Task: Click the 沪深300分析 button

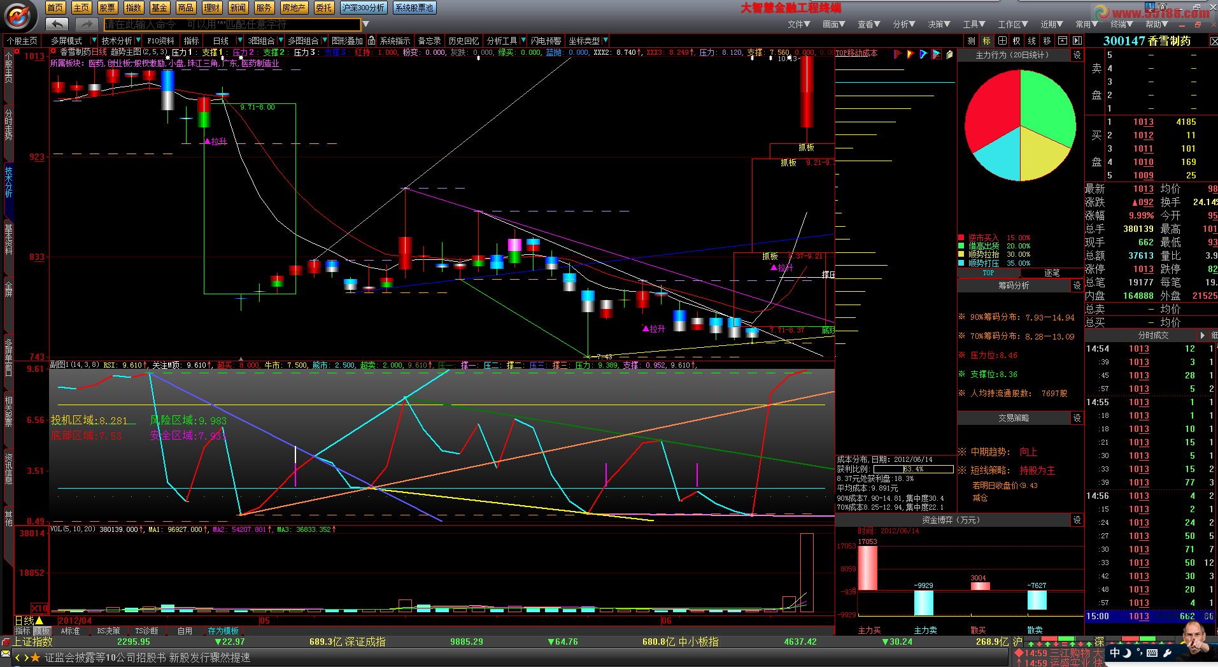Action: coord(363,8)
